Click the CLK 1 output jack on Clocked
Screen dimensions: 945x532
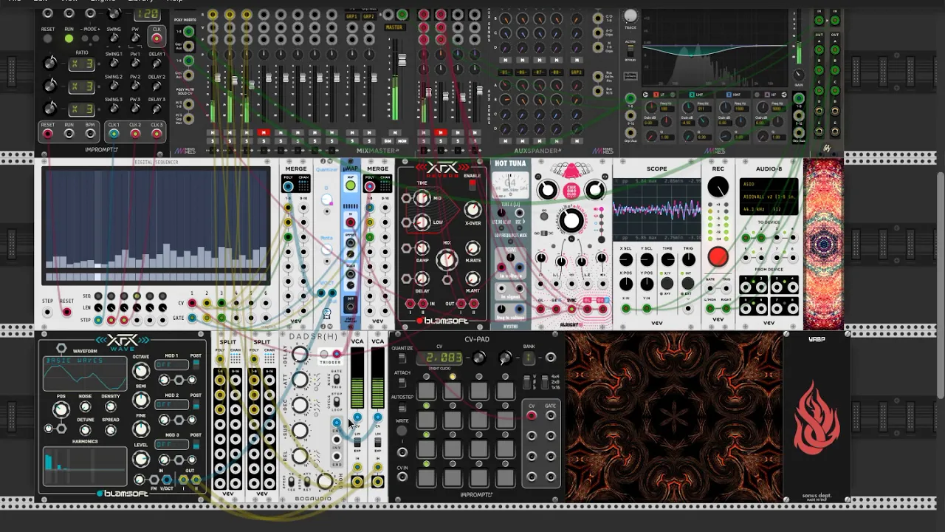click(x=114, y=134)
